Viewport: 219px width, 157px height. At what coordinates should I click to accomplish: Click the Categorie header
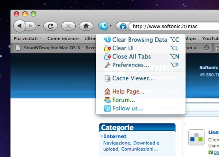[137, 127]
